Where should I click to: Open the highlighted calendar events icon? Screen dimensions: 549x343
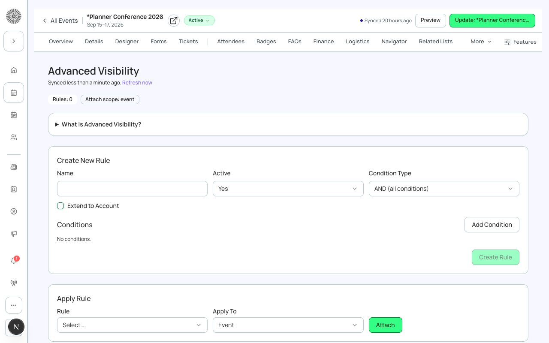pyautogui.click(x=14, y=93)
